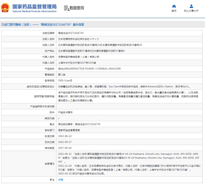This screenshot has width=205, height=185.
Task: Click the slash value in 其他内容 row
Action: (x=59, y=118)
